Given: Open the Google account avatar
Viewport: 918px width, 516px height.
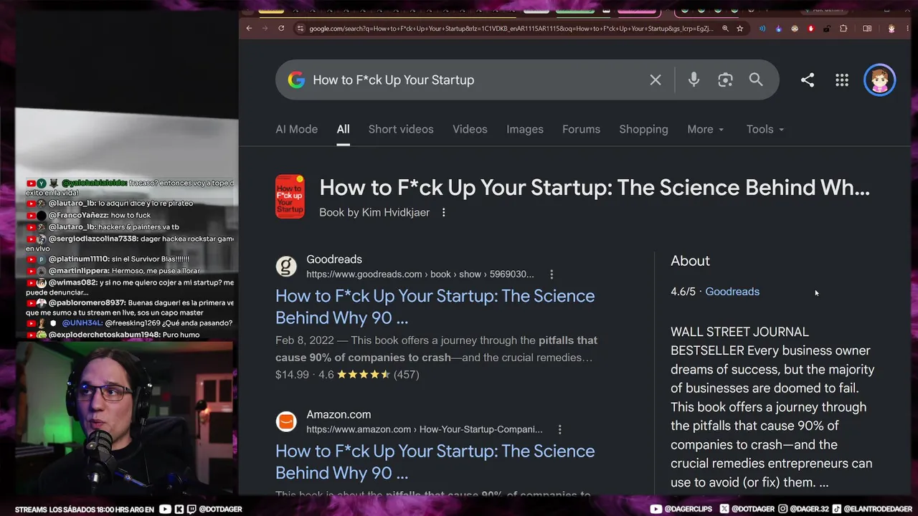Looking at the screenshot, I should 880,80.
